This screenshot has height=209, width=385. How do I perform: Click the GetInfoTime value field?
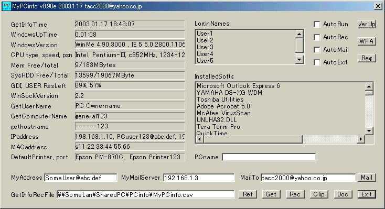coord(130,24)
